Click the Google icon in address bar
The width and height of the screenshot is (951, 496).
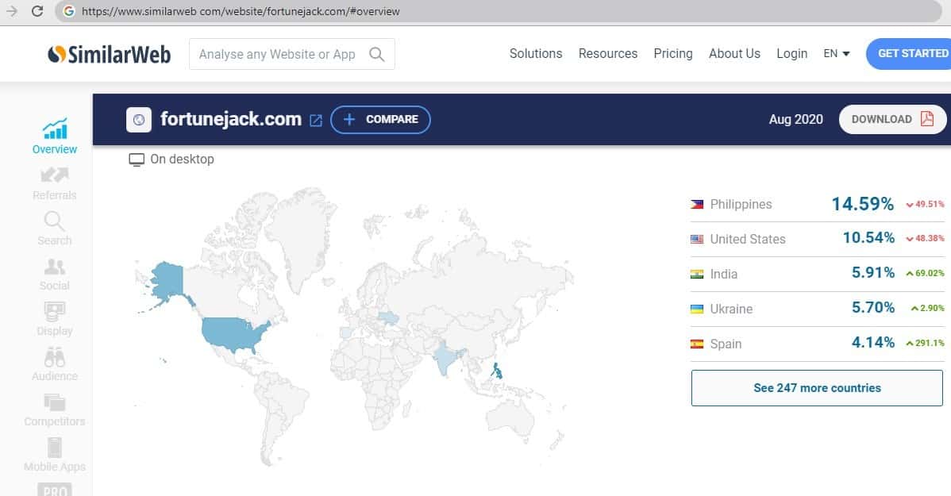tap(68, 11)
